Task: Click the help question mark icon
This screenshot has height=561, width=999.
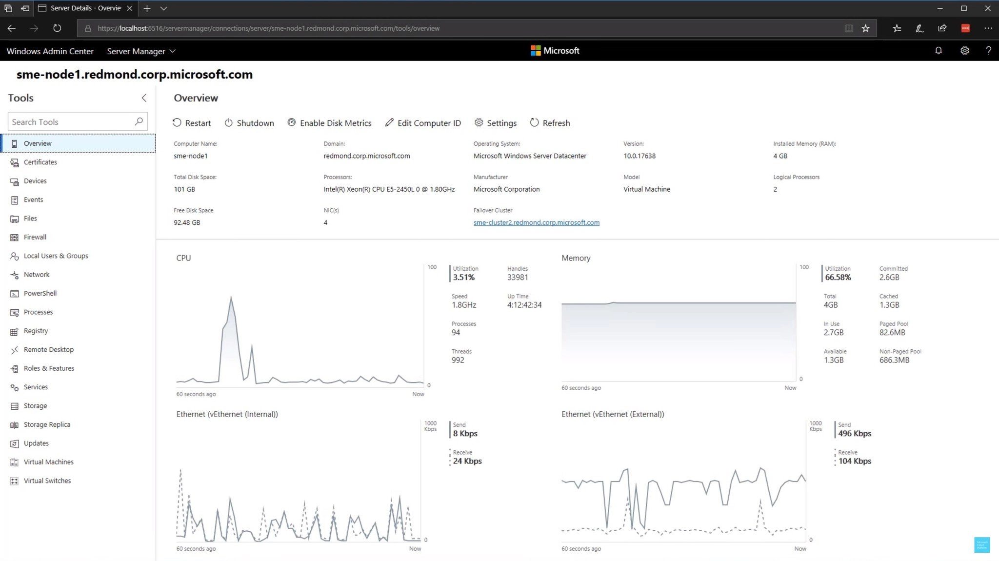Action: [x=988, y=51]
